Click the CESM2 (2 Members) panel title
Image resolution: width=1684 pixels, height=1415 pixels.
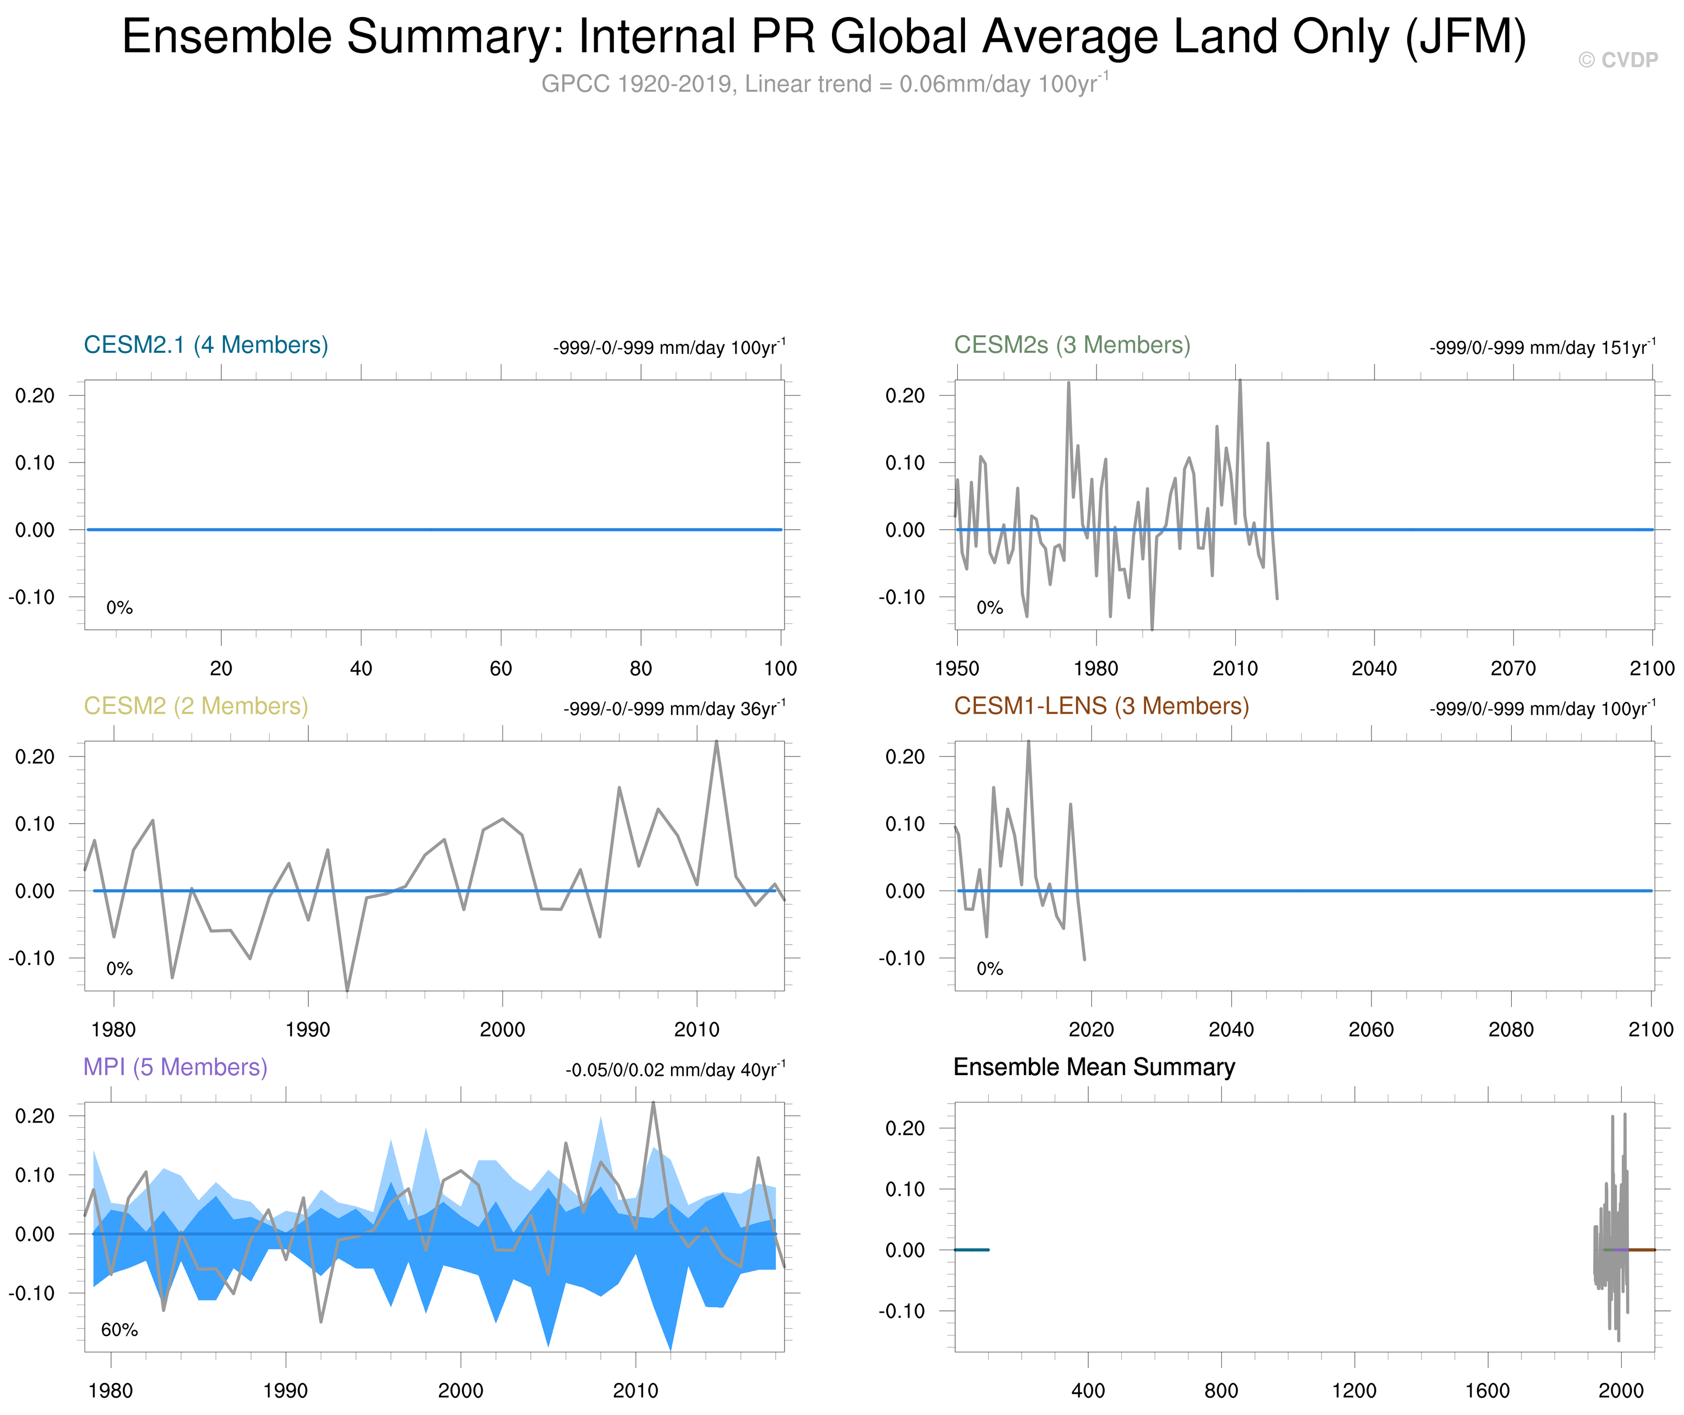(x=196, y=706)
